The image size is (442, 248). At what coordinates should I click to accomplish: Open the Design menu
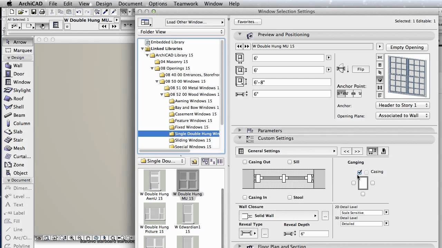(x=104, y=4)
